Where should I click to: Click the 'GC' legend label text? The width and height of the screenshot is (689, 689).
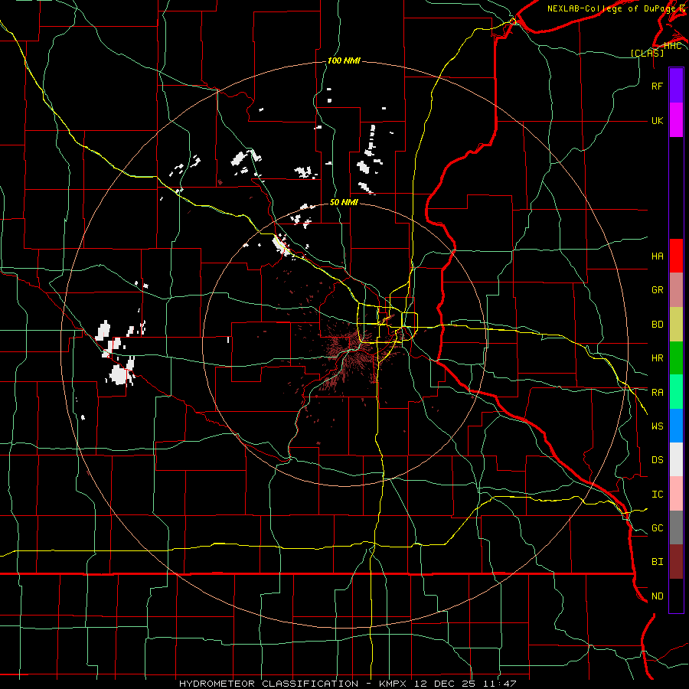[x=657, y=527]
